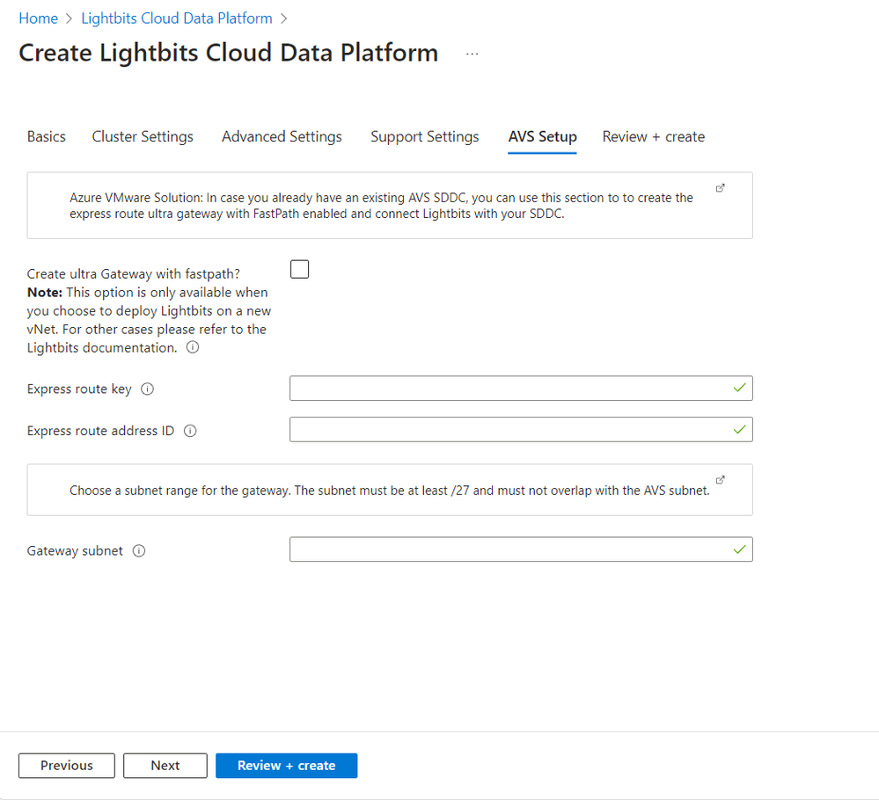Click the Azure VMware Solution description text
This screenshot has height=800, width=879.
(381, 206)
